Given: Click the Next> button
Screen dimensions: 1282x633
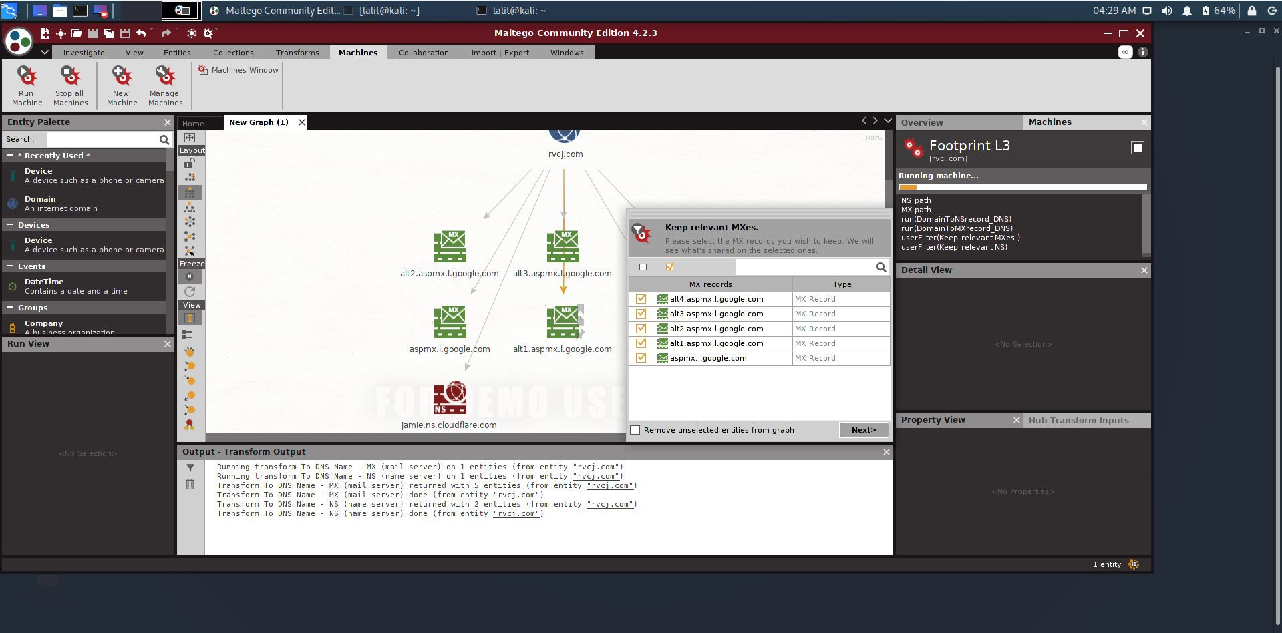Looking at the screenshot, I should point(864,430).
